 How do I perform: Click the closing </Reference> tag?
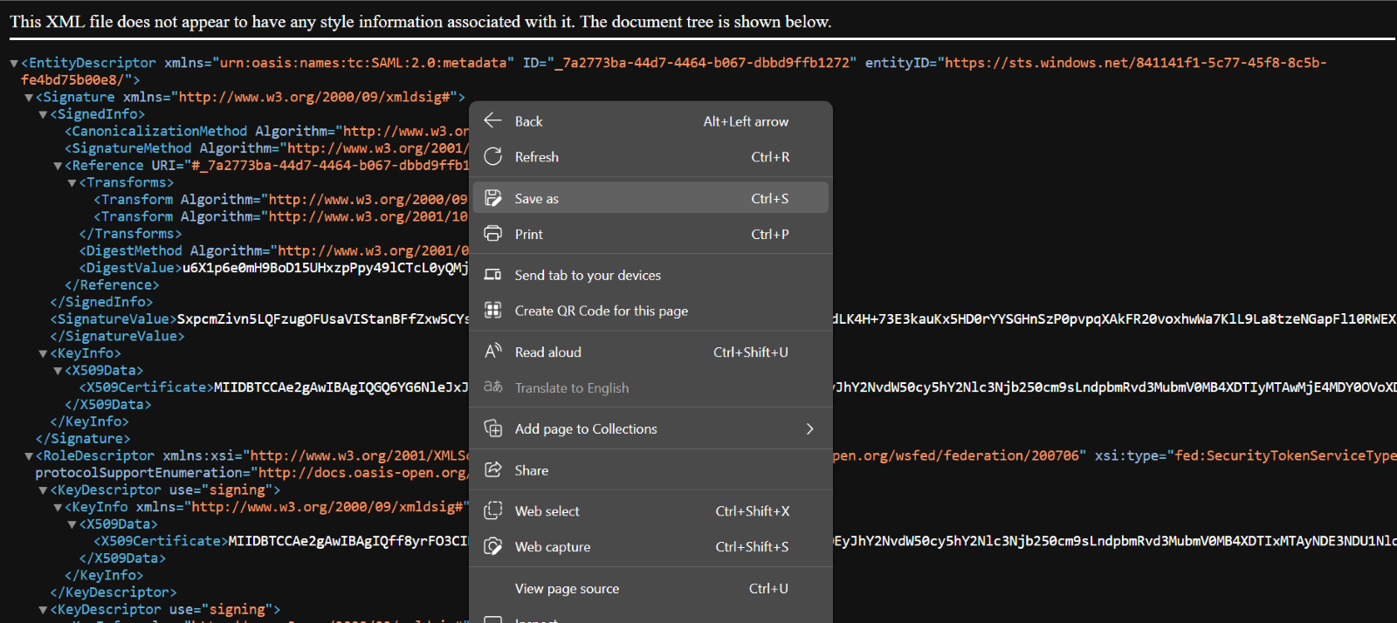[x=112, y=285]
